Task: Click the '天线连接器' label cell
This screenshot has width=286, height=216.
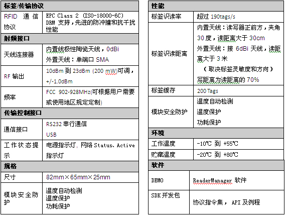Action: [22, 55]
